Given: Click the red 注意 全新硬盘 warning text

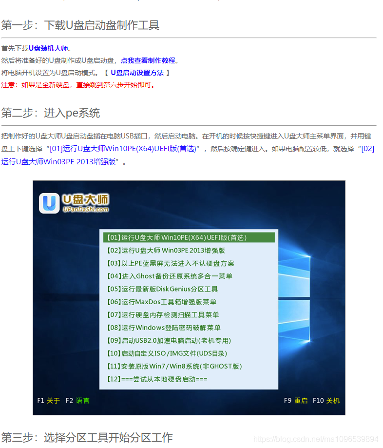Looking at the screenshot, I should pyautogui.click(x=78, y=85).
